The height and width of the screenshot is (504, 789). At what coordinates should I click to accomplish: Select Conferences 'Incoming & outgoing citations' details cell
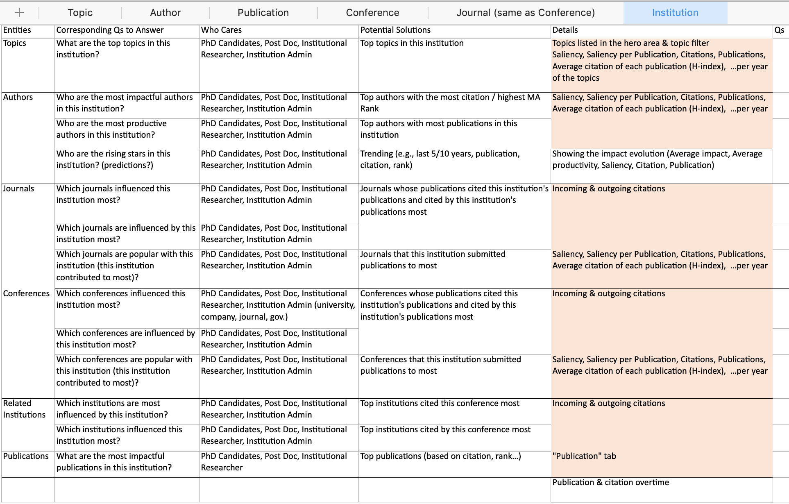click(662, 322)
